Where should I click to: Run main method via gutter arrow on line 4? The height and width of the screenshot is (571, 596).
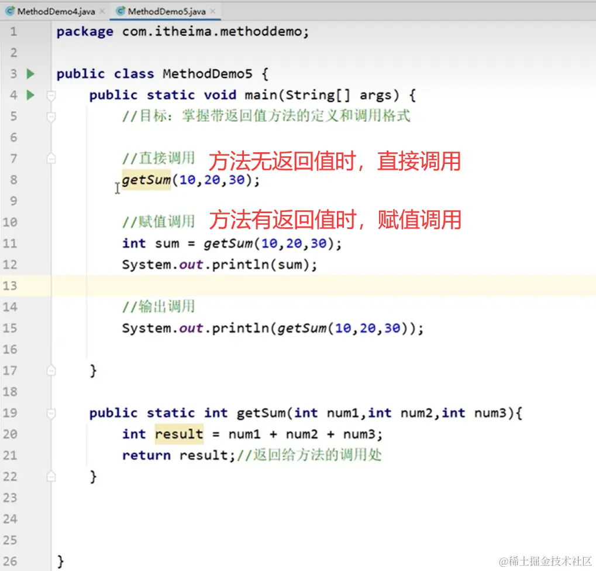pos(30,95)
